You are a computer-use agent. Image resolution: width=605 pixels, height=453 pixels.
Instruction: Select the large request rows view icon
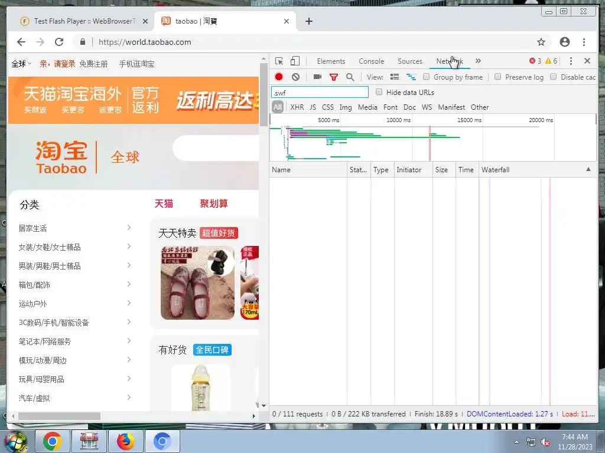[x=394, y=77]
